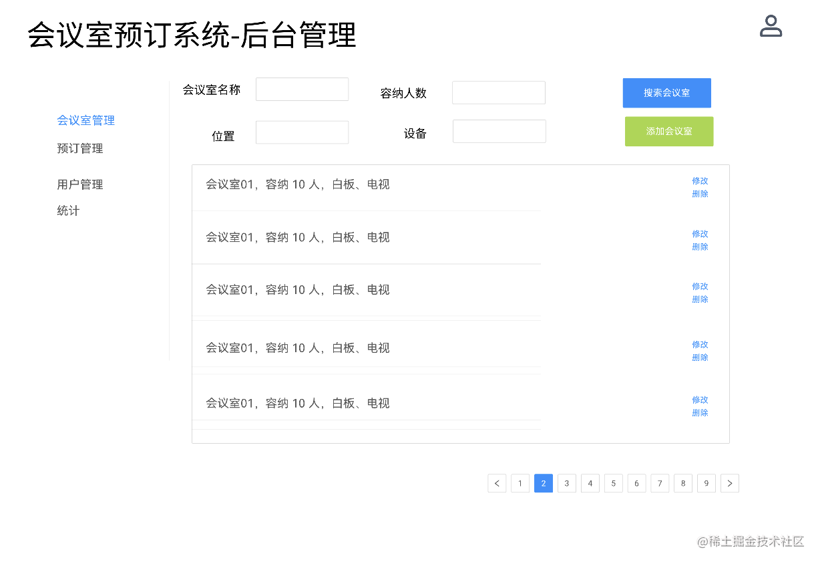820x564 pixels.
Task: Focus the 容纳人数 input field
Action: (499, 92)
